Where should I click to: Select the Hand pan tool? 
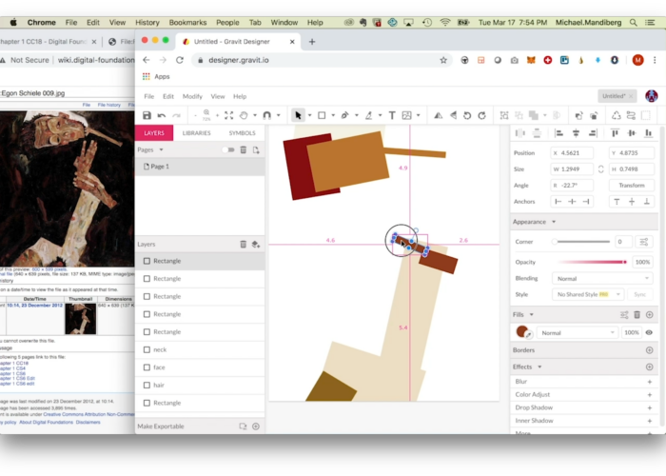pos(244,115)
